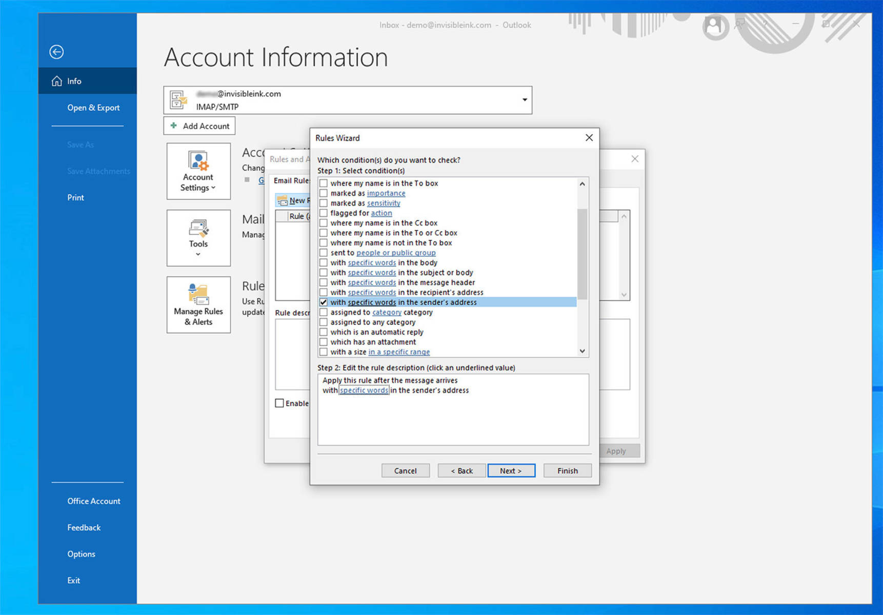Click the back arrow circle icon
The width and height of the screenshot is (883, 615).
56,52
